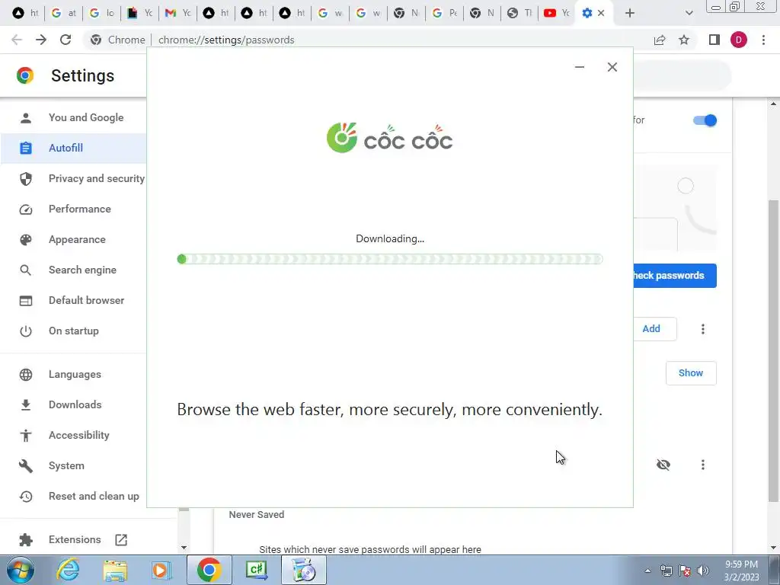780x585 pixels.
Task: Go forward in browser history
Action: [x=41, y=40]
